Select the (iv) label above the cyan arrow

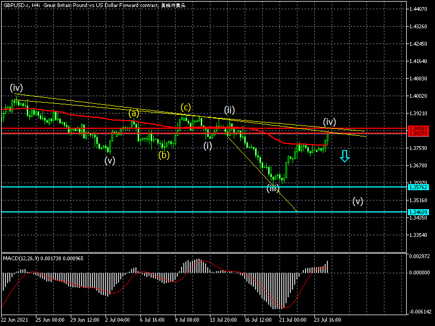click(x=330, y=121)
